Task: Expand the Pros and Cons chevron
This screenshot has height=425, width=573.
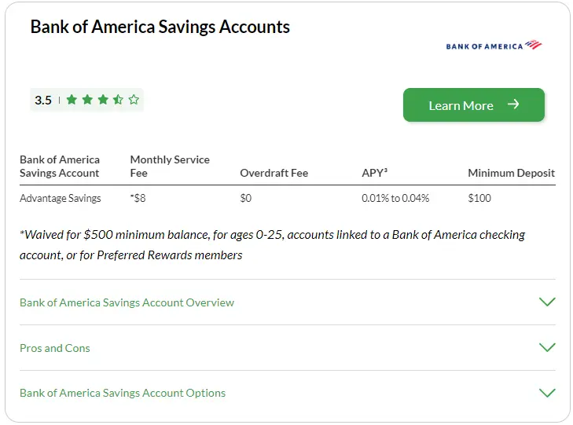Action: click(547, 347)
